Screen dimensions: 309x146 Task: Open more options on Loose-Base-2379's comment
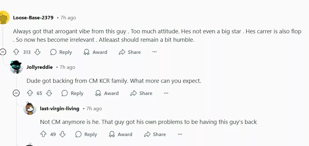(154, 52)
